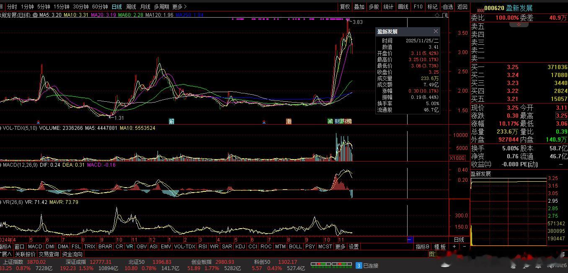Click the plus zoom icon near 模板
568x273 pixels.
(454, 247)
